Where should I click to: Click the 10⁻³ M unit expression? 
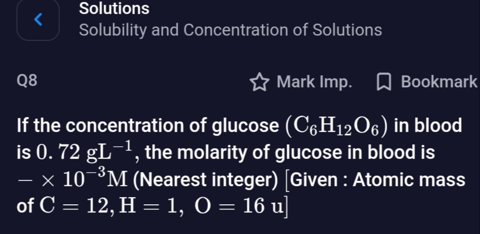click(86, 180)
